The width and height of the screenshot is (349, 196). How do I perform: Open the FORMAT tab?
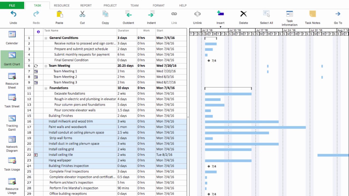click(x=159, y=5)
